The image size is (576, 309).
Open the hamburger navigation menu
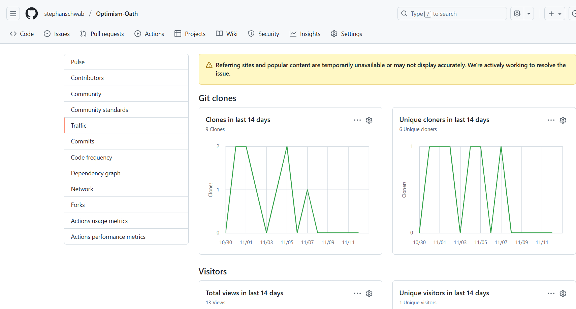(x=13, y=14)
